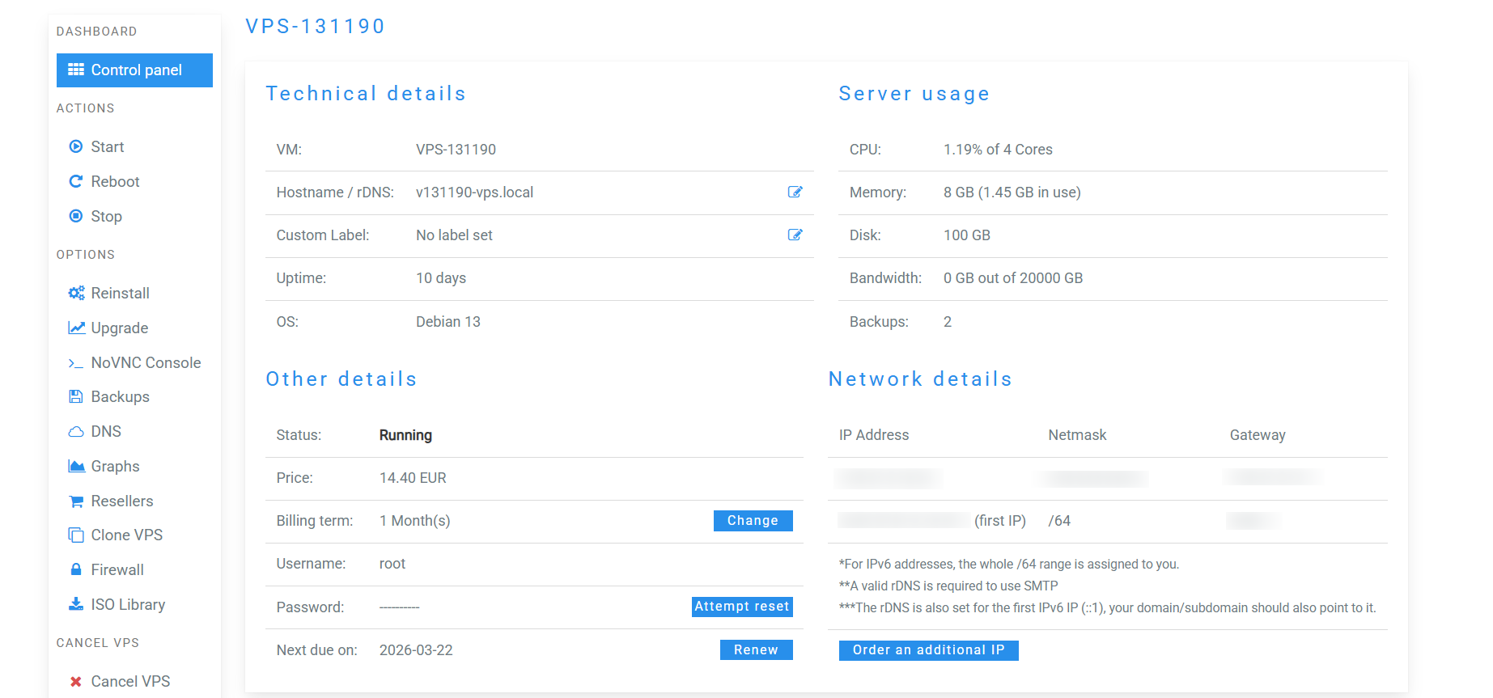The height and width of the screenshot is (698, 1493).
Task: Click '0 GB out of 20000 GB'
Action: click(x=1012, y=278)
